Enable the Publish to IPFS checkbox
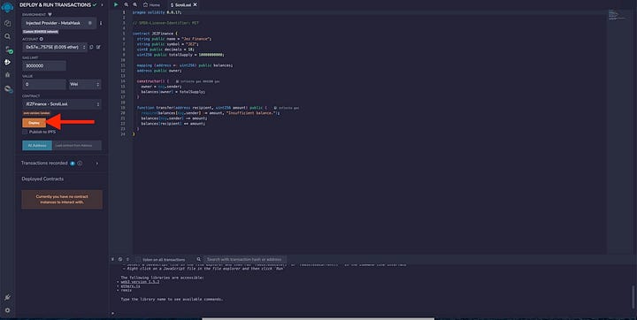637x320 pixels. (x=25, y=132)
